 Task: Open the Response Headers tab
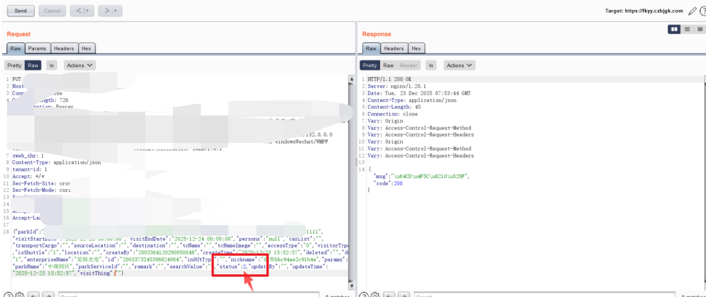point(394,48)
